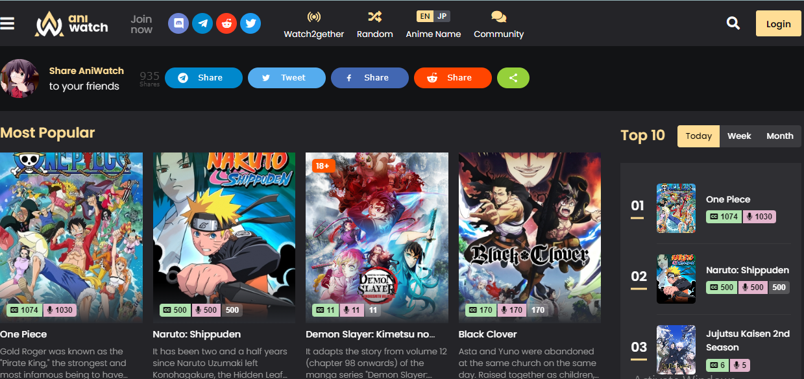Open AniWatch's Twitter icon

click(x=250, y=23)
